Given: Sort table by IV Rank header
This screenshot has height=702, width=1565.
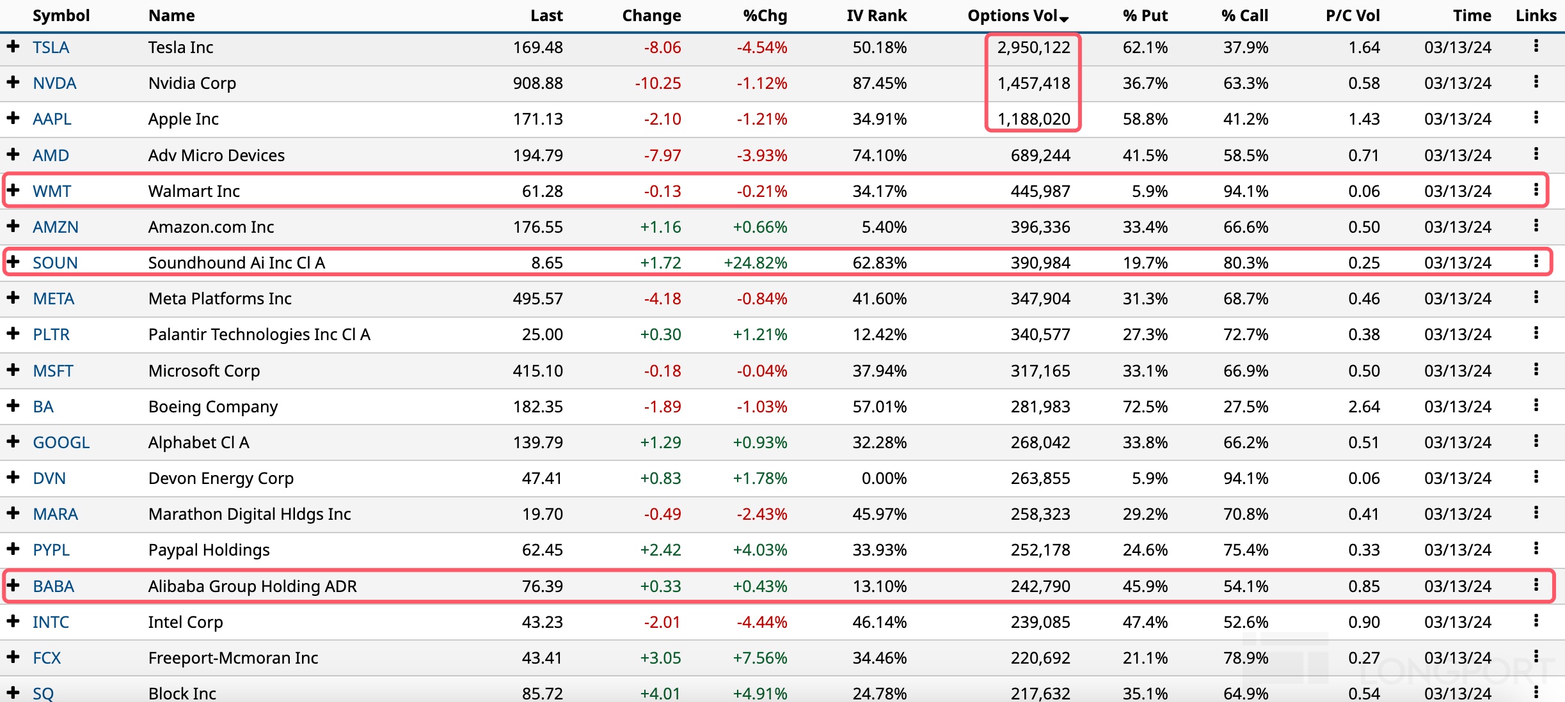Looking at the screenshot, I should pos(876,15).
